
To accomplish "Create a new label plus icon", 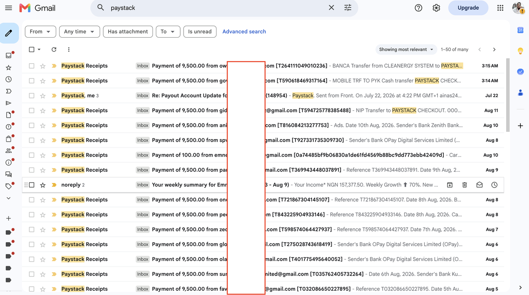I will pyautogui.click(x=9, y=218).
